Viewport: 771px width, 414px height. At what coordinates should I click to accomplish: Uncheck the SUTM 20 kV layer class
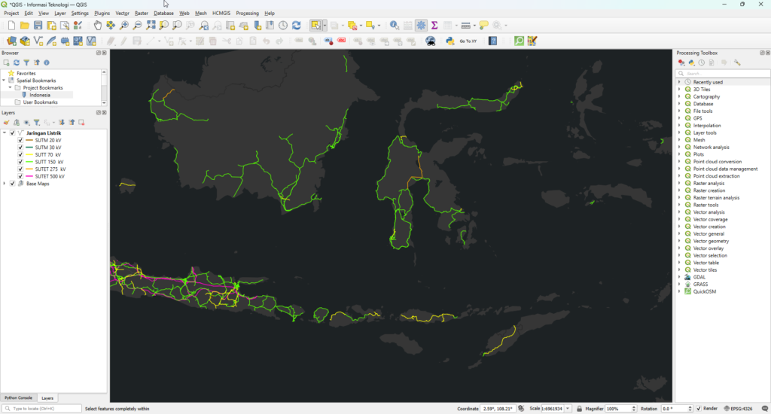(20, 140)
